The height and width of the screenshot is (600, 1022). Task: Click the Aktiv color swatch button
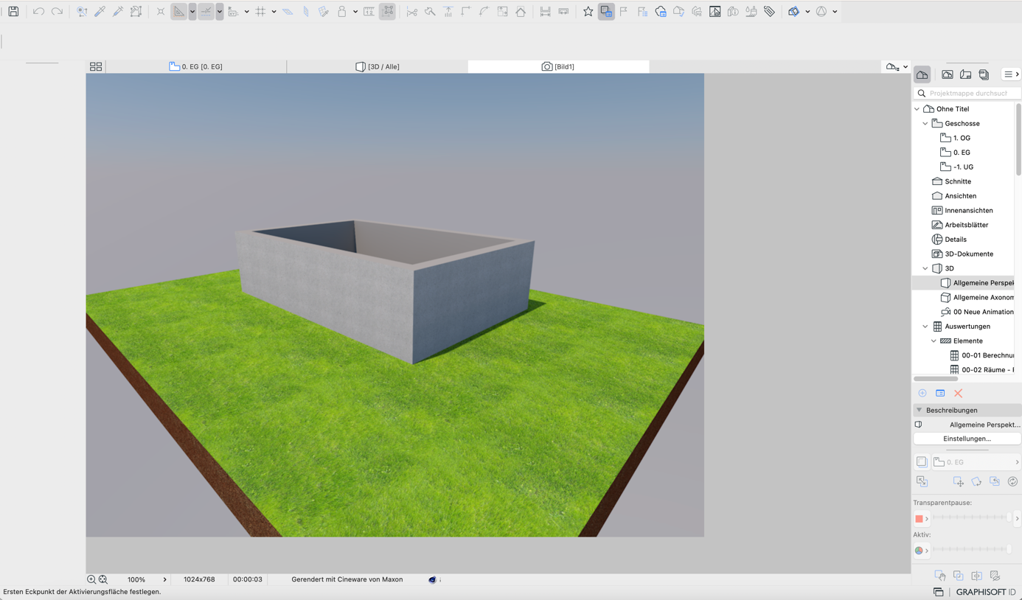(x=922, y=551)
